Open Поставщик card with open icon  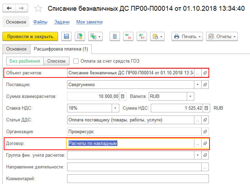(205, 85)
